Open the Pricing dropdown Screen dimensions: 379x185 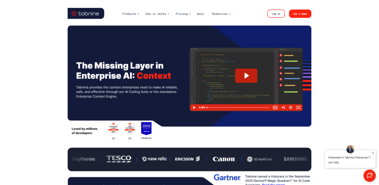(x=183, y=14)
